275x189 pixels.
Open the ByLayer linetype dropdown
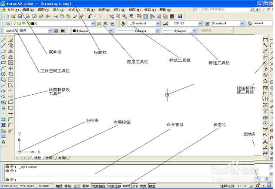pos(158,31)
